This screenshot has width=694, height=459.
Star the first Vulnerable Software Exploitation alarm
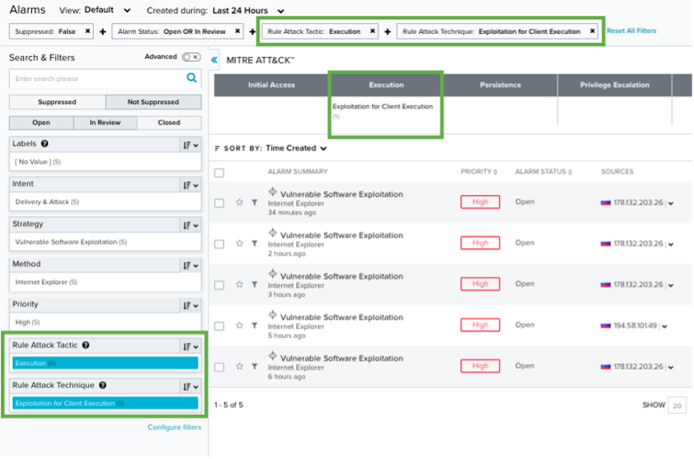tap(239, 203)
